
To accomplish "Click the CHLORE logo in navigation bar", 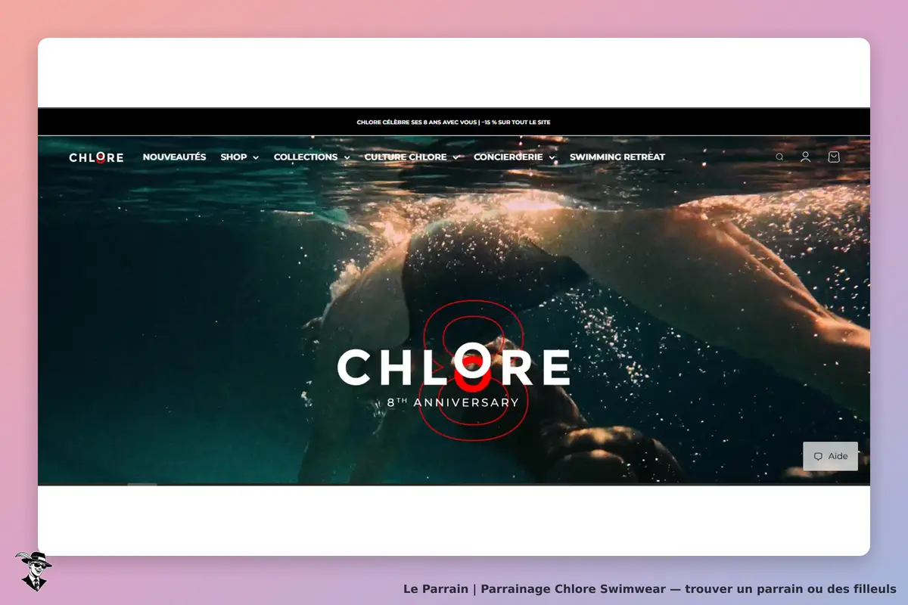I will coord(96,157).
